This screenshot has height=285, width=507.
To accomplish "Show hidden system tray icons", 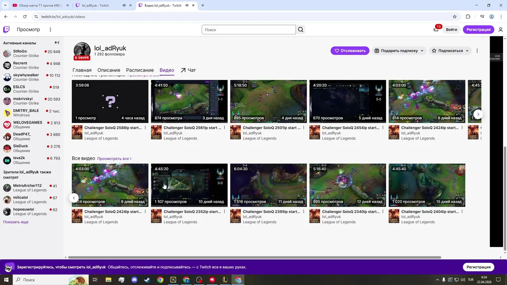I will (437, 280).
